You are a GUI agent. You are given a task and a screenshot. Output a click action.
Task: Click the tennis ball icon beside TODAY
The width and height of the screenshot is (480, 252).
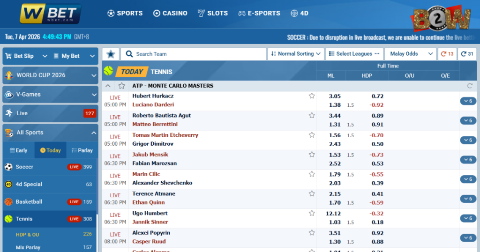108,71
